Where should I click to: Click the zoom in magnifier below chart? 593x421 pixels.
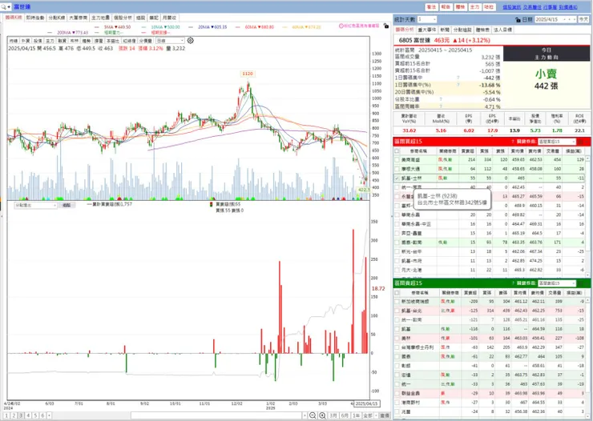click(x=322, y=415)
